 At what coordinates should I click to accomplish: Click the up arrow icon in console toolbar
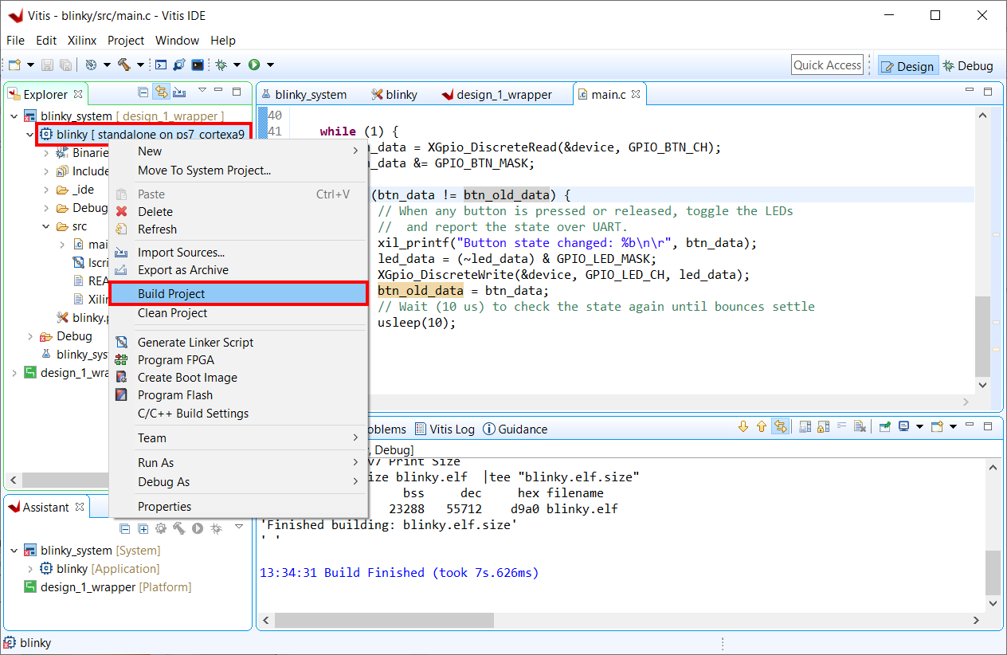(762, 427)
